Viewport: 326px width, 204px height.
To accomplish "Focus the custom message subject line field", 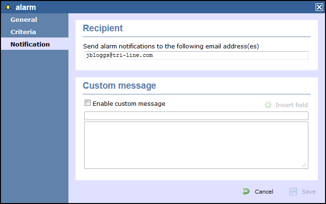I will pyautogui.click(x=196, y=116).
